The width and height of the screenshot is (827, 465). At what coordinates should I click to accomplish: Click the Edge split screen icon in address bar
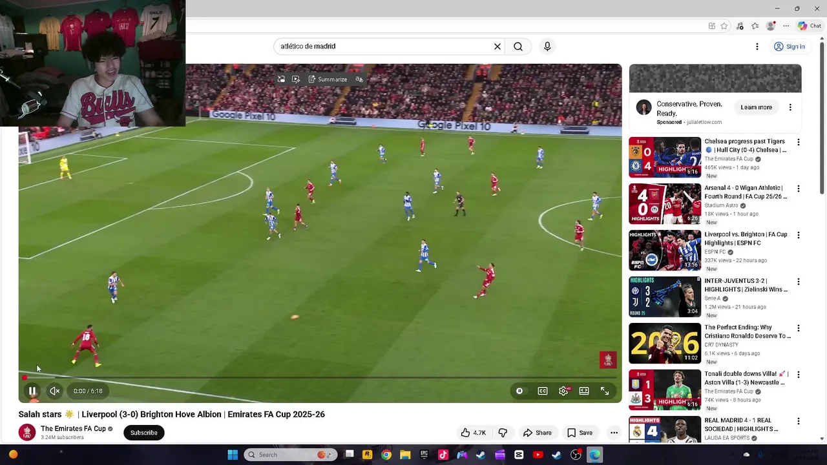(x=711, y=26)
